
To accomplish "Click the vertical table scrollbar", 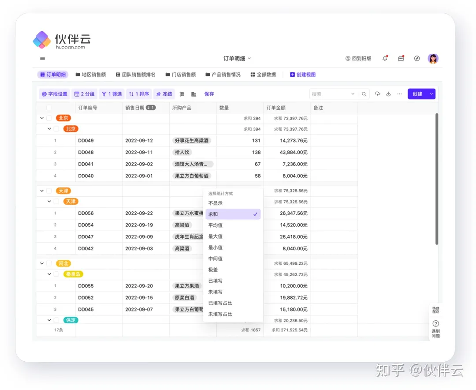I will (437, 179).
